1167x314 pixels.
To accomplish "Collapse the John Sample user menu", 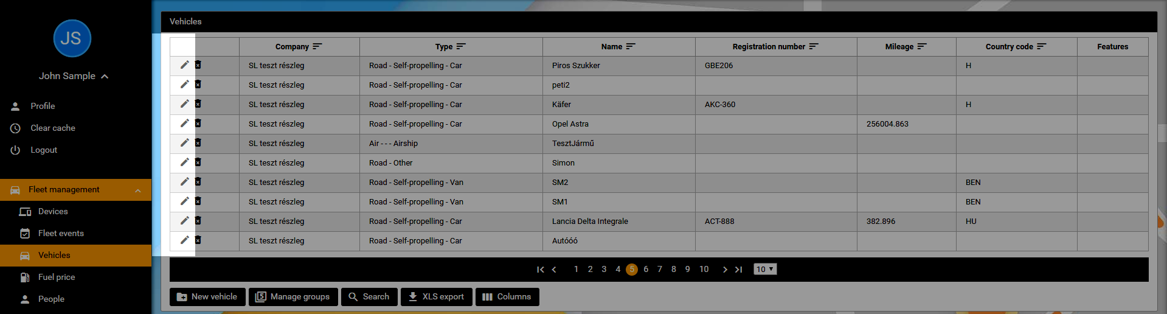I will [x=105, y=76].
